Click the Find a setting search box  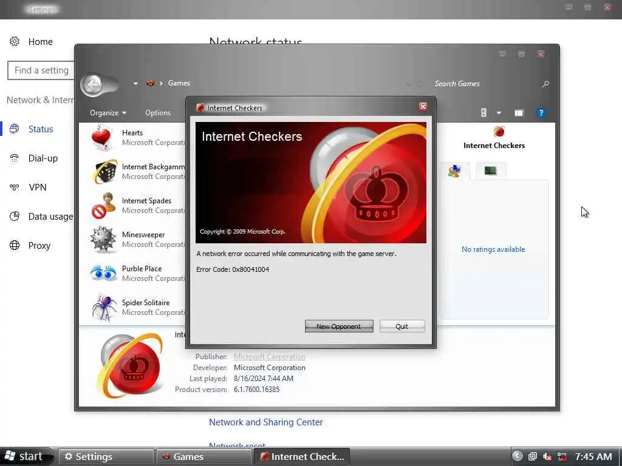pyautogui.click(x=41, y=70)
